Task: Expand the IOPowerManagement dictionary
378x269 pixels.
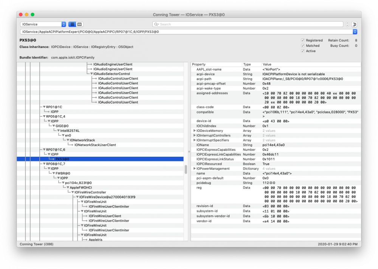Action: pyautogui.click(x=194, y=169)
